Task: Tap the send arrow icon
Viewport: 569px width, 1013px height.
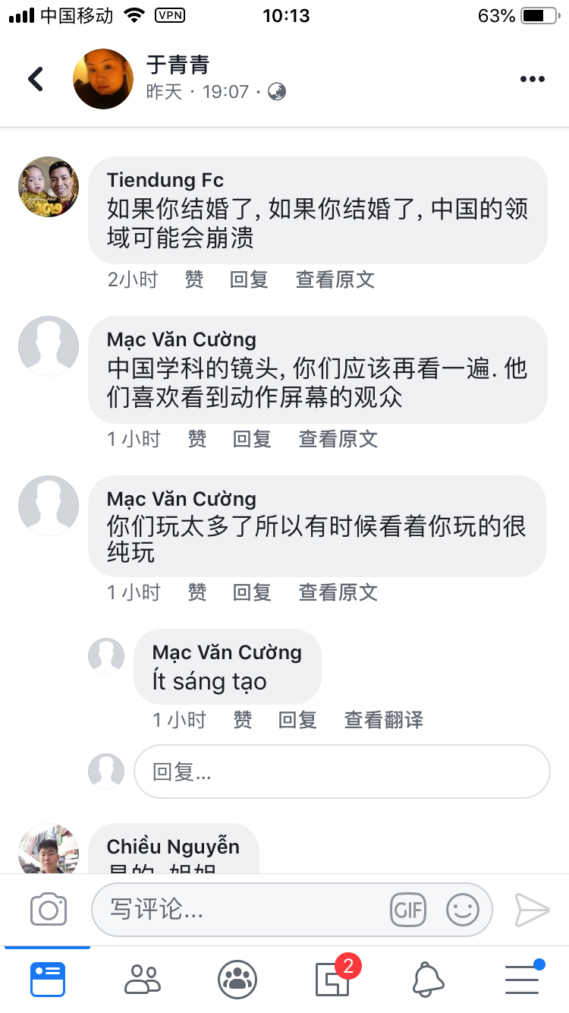Action: coord(532,910)
